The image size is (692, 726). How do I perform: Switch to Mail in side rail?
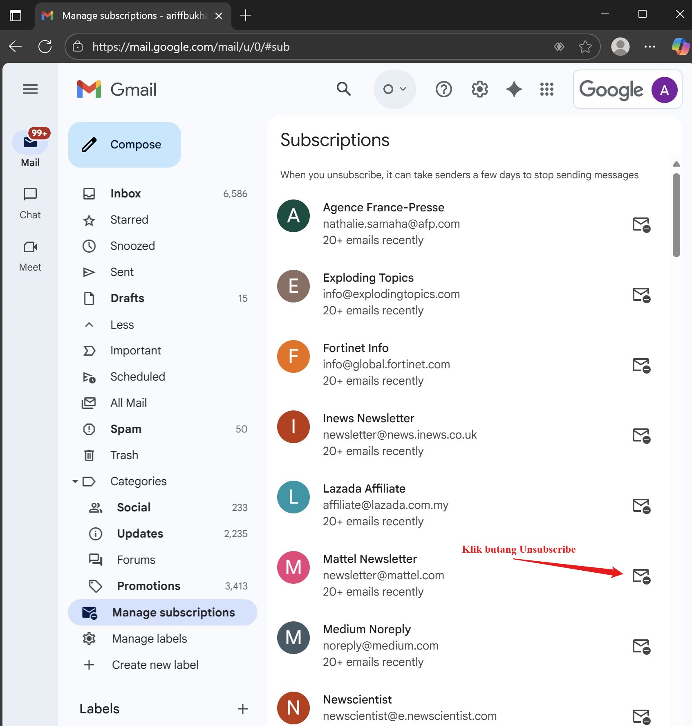pyautogui.click(x=30, y=148)
